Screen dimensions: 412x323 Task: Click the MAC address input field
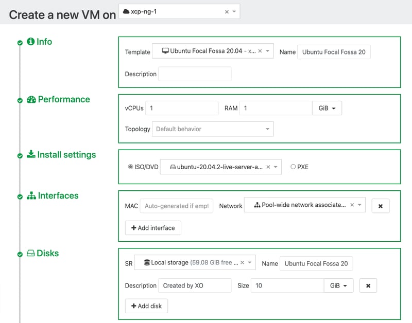pyautogui.click(x=176, y=206)
